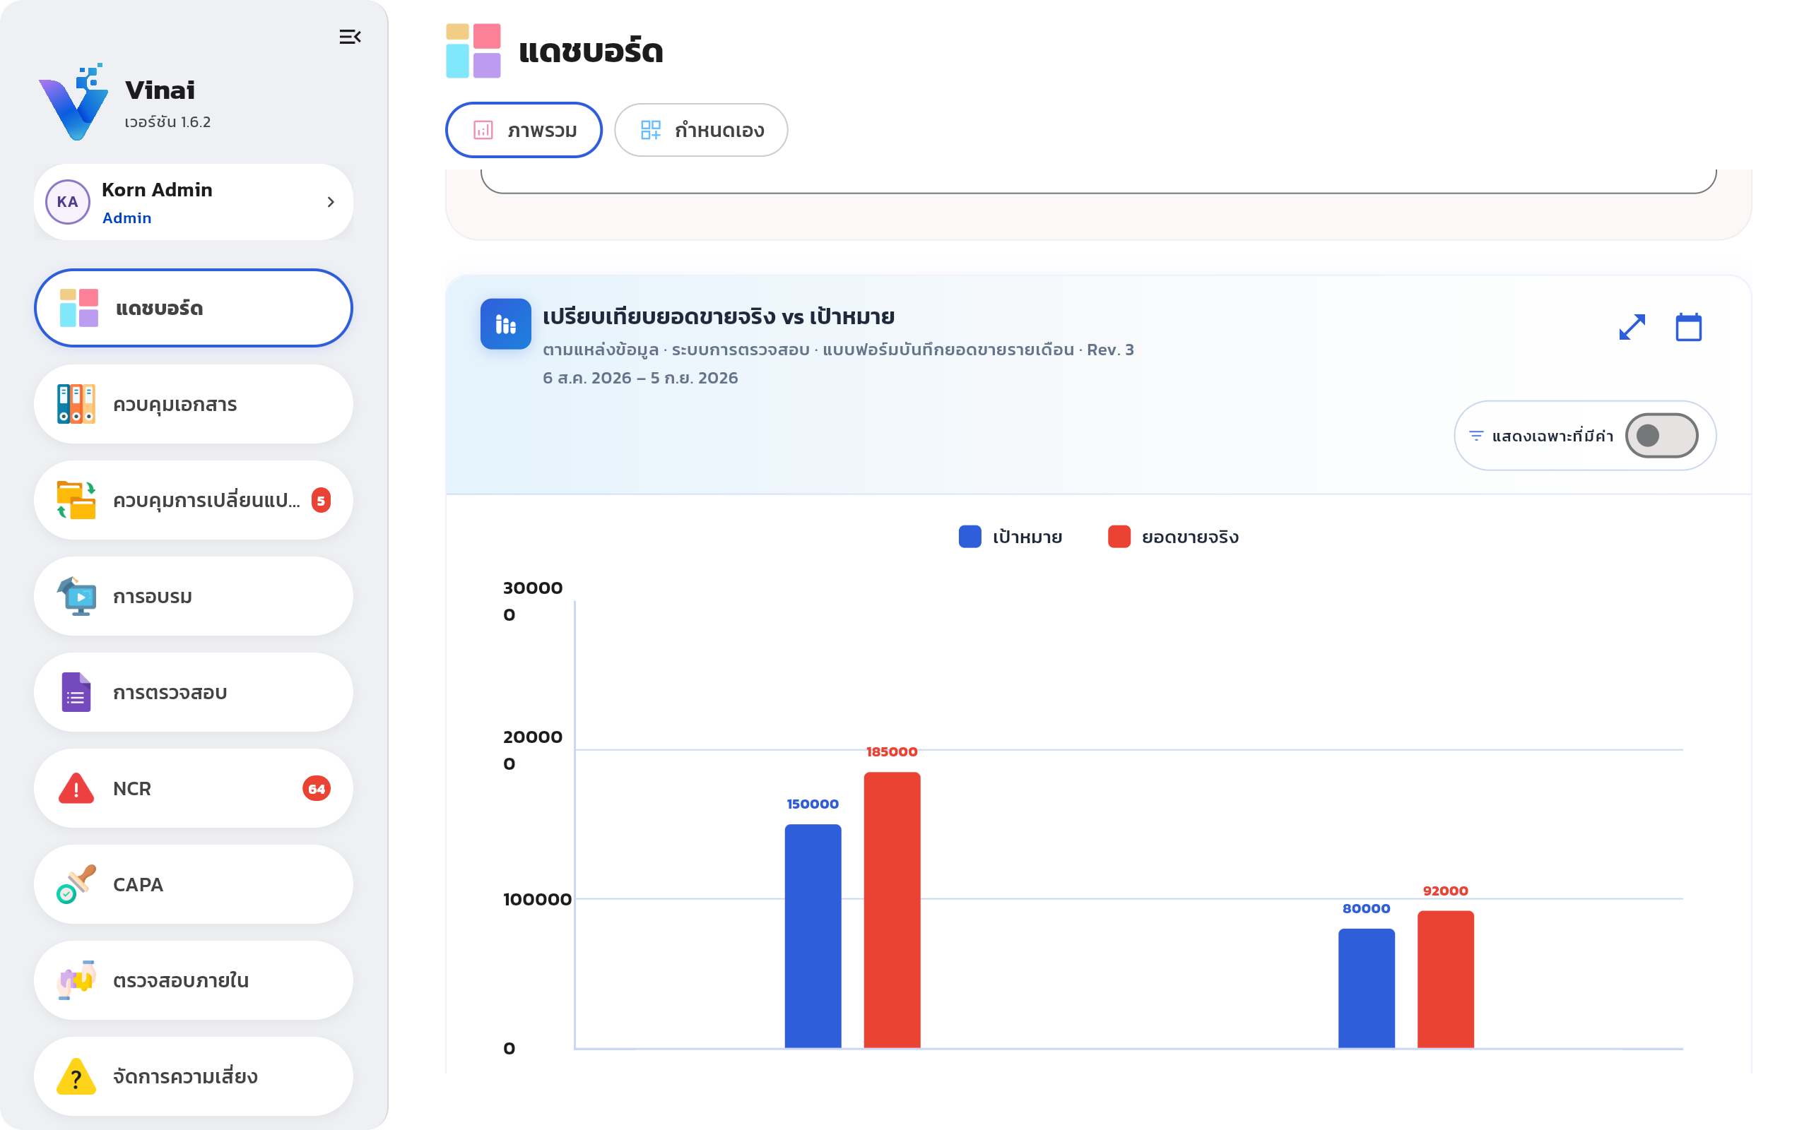The height and width of the screenshot is (1130, 1809).
Task: Click the filter icon beside แสดงเฉพาะที่มีค่า
Action: tap(1476, 436)
